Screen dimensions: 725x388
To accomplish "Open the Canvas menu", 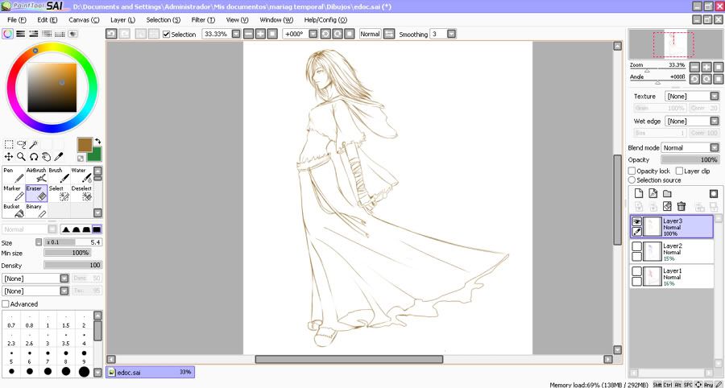I will pyautogui.click(x=84, y=20).
